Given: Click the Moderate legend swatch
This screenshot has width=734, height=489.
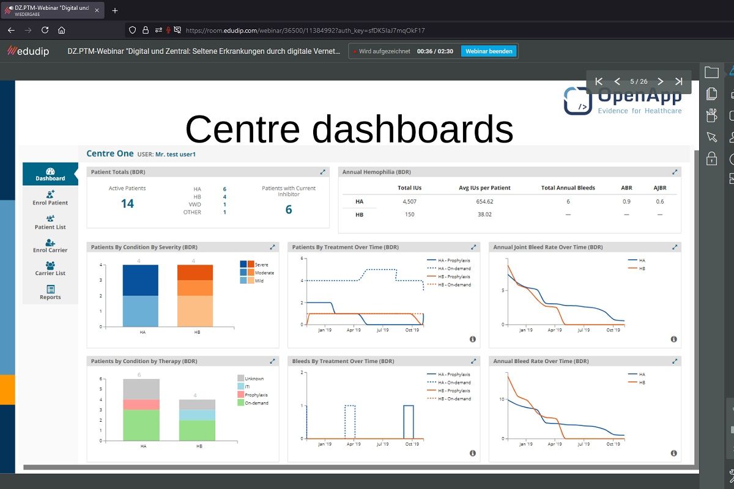Looking at the screenshot, I should click(247, 272).
